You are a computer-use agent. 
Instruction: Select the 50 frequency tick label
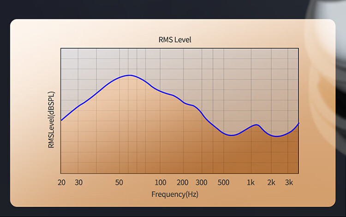coord(119,182)
